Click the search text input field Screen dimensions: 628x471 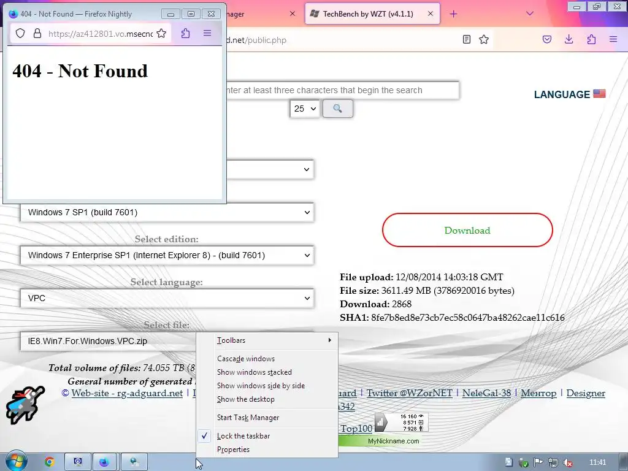tap(343, 90)
